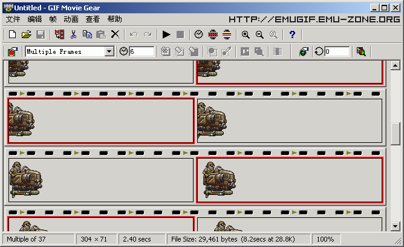Open the timing clock icon in main toolbar

[198, 35]
